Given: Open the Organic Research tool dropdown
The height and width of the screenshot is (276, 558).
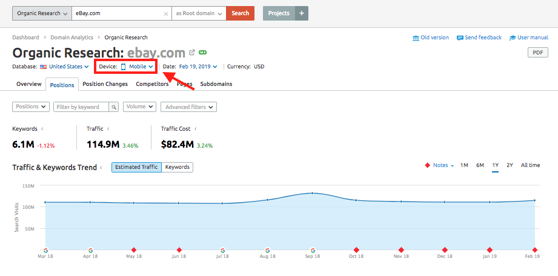Looking at the screenshot, I should [x=42, y=13].
